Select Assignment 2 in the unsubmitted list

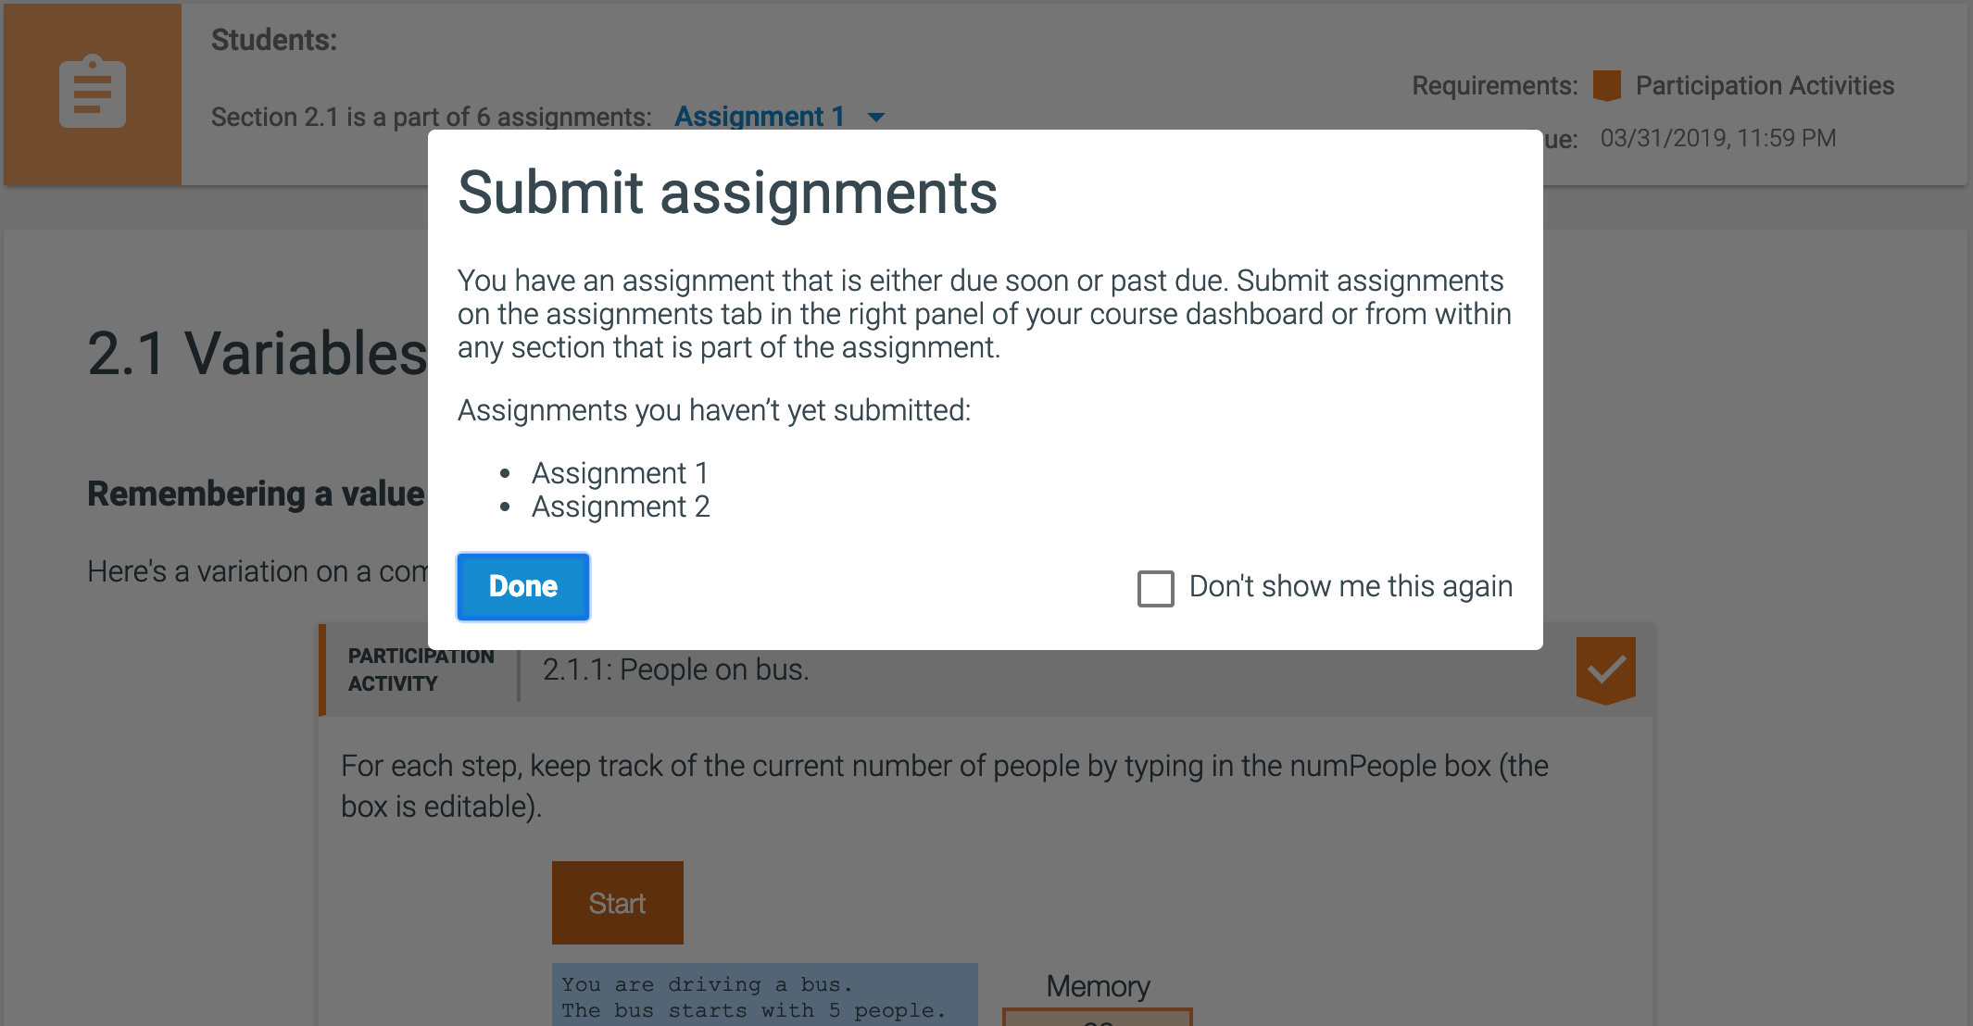(x=621, y=507)
